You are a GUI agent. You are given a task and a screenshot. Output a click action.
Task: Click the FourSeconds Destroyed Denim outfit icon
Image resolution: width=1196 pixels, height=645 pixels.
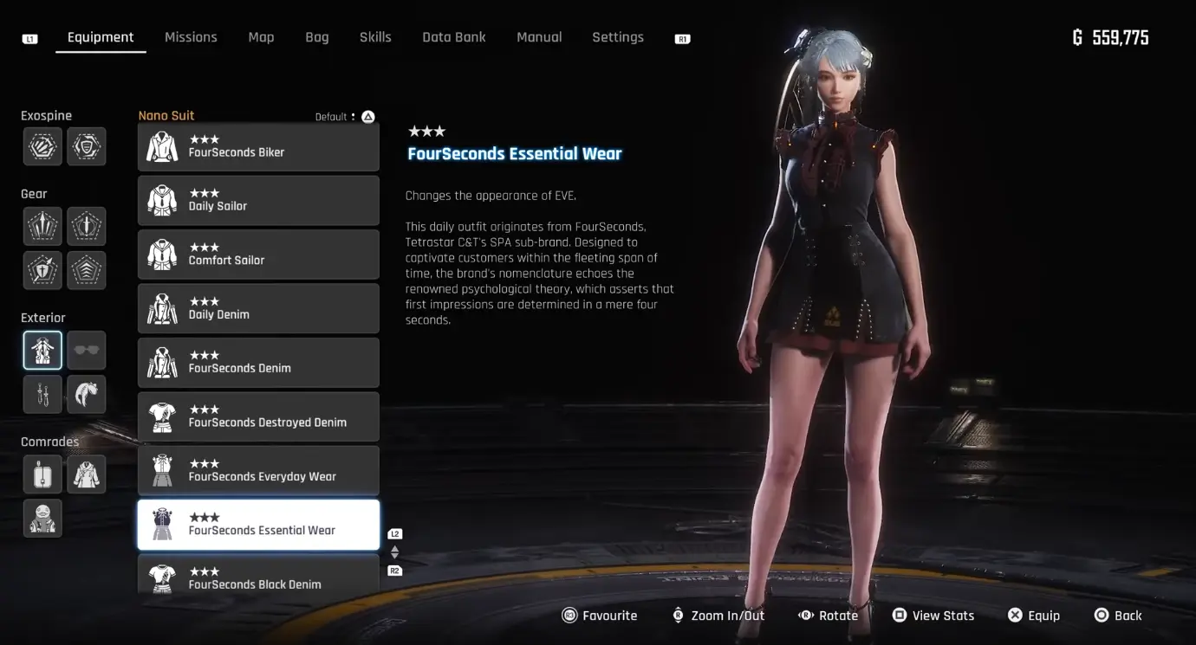click(x=162, y=416)
